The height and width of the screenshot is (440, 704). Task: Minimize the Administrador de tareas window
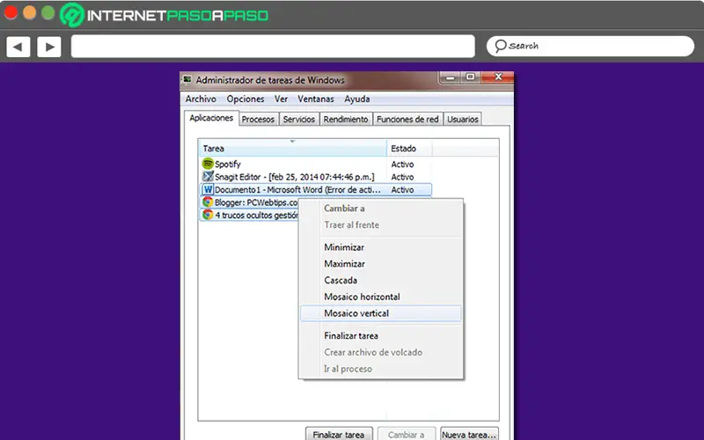point(450,77)
